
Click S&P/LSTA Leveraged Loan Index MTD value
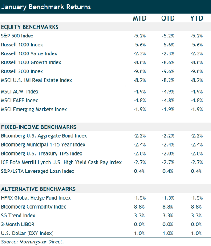(139, 171)
